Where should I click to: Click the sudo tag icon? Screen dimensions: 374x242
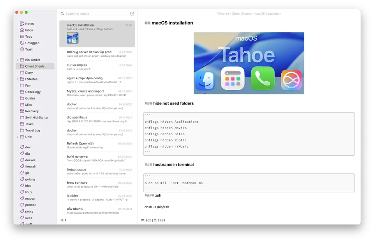[x=22, y=218]
